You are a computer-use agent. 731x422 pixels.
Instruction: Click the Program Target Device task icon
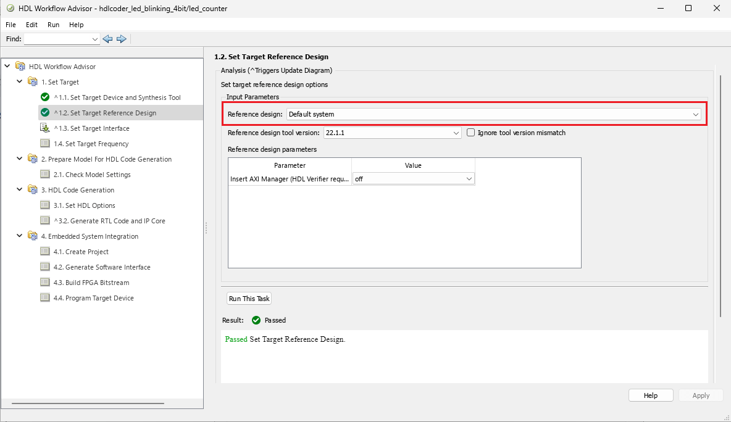click(x=45, y=298)
